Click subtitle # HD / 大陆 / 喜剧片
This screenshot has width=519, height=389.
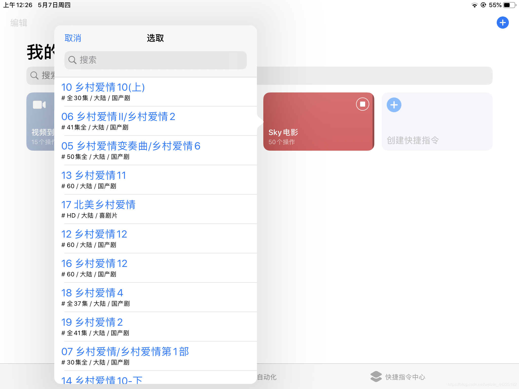pyautogui.click(x=89, y=216)
